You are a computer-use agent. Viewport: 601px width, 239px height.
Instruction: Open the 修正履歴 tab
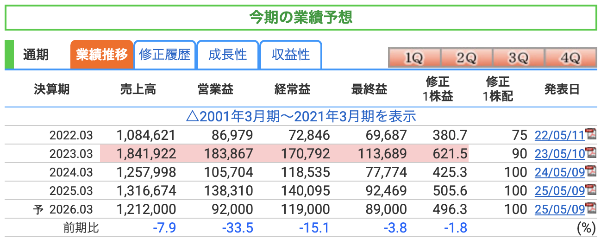[x=164, y=55]
